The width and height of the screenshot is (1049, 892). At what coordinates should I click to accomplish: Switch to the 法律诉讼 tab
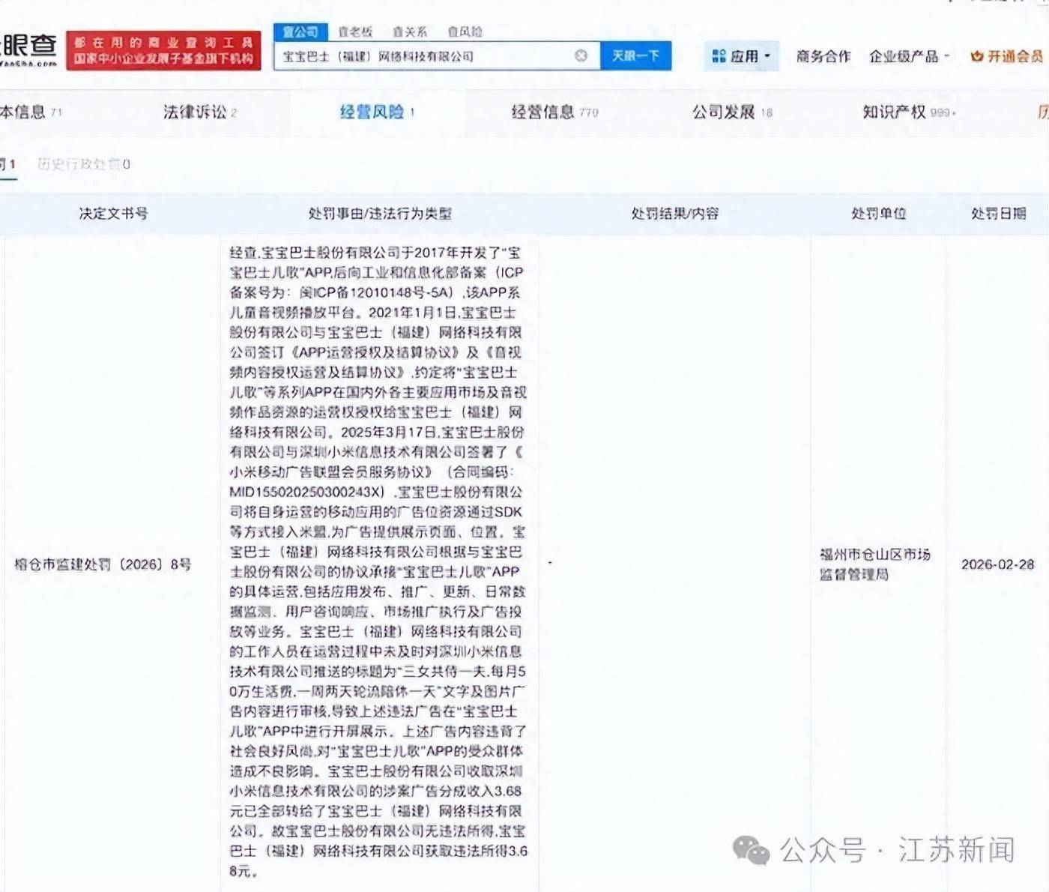click(x=193, y=112)
